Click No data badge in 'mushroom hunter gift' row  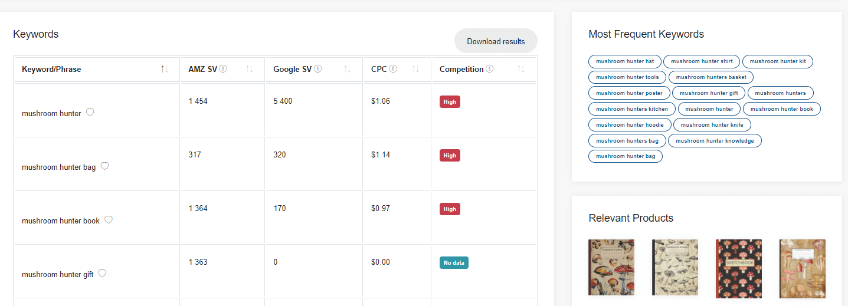[x=454, y=263]
